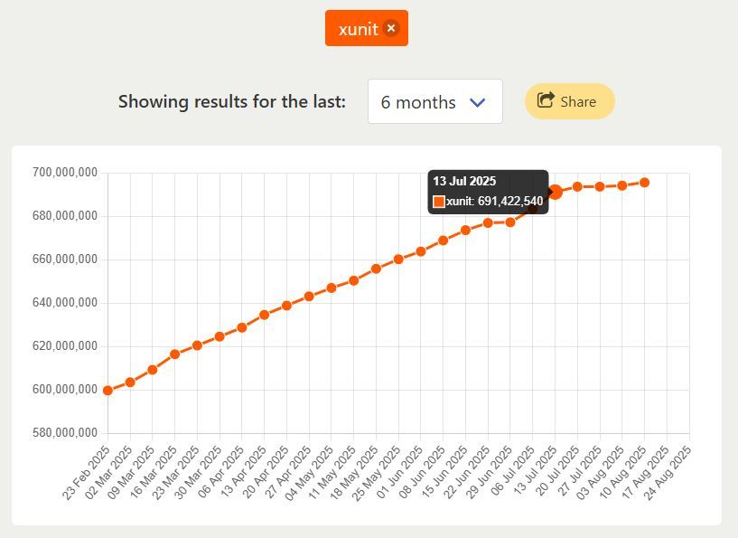Viewport: 738px width, 538px height.
Task: Click the 'Showing results for the last:' label
Action: click(232, 101)
